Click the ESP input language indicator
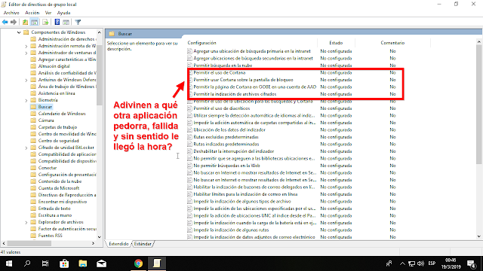483x271 pixels. [x=432, y=263]
